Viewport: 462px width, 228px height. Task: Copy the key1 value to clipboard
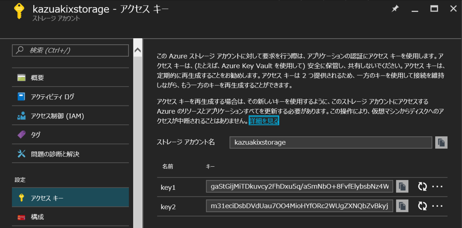(x=402, y=186)
